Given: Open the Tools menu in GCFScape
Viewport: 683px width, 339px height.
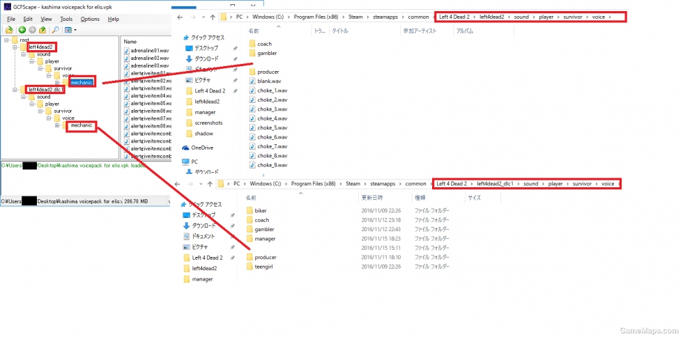Looking at the screenshot, I should [x=66, y=19].
